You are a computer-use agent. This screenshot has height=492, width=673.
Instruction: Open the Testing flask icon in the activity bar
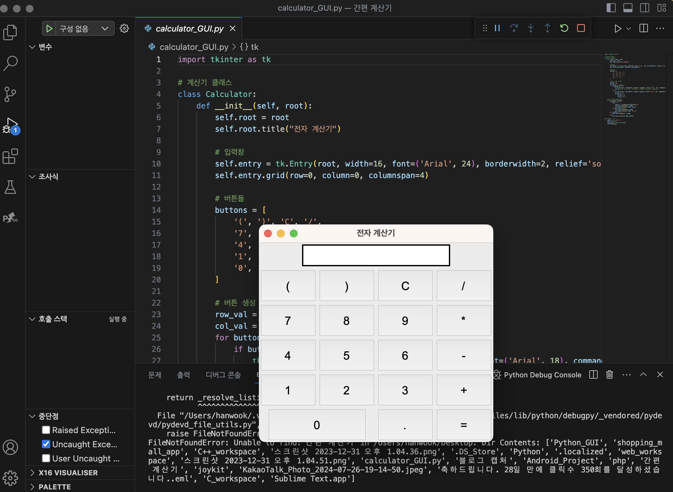click(x=10, y=187)
